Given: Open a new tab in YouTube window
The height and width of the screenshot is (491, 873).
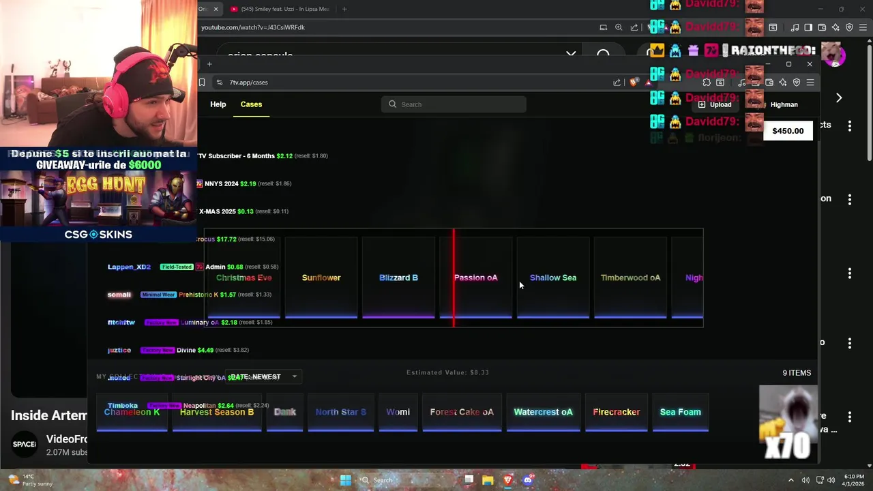Looking at the screenshot, I should point(344,9).
